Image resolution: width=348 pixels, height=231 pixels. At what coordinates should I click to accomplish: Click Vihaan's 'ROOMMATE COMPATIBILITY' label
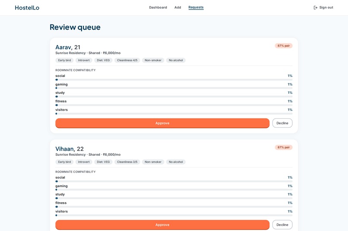point(76,172)
